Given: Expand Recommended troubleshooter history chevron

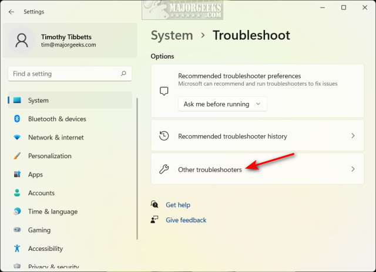Looking at the screenshot, I should 352,136.
